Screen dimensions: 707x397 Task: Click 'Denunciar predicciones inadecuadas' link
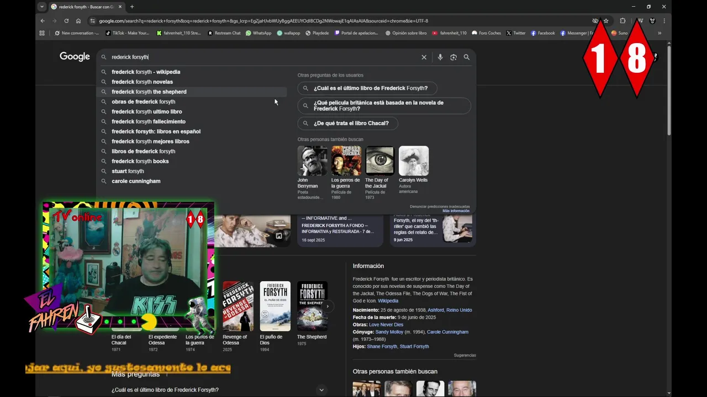(440, 206)
